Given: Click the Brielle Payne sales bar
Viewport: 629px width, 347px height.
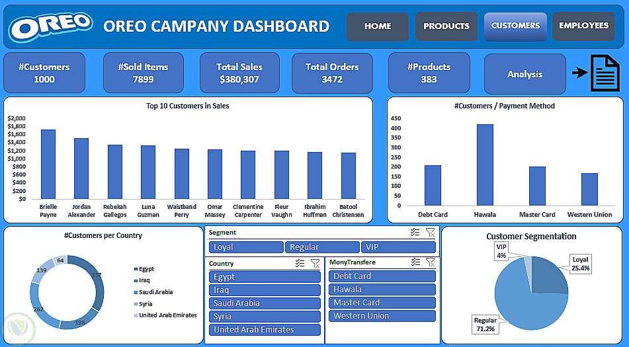Looking at the screenshot, I should pyautogui.click(x=48, y=165).
